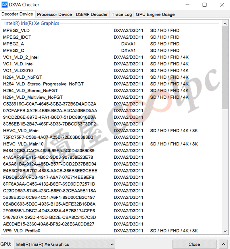Select the VP9_VLD_Profile0 row
The height and width of the screenshot is (249, 230).
tap(112, 231)
